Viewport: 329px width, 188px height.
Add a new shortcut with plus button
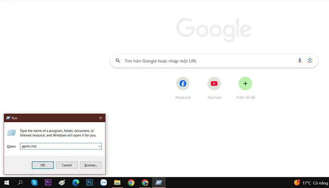click(245, 84)
